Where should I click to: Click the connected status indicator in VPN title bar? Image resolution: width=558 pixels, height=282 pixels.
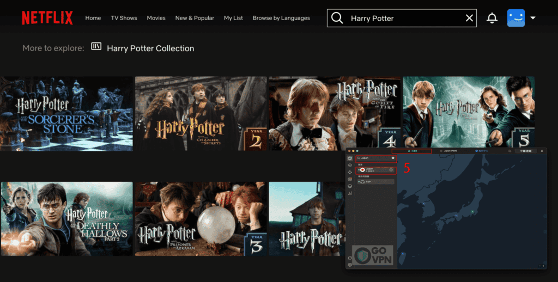pyautogui.click(x=412, y=151)
